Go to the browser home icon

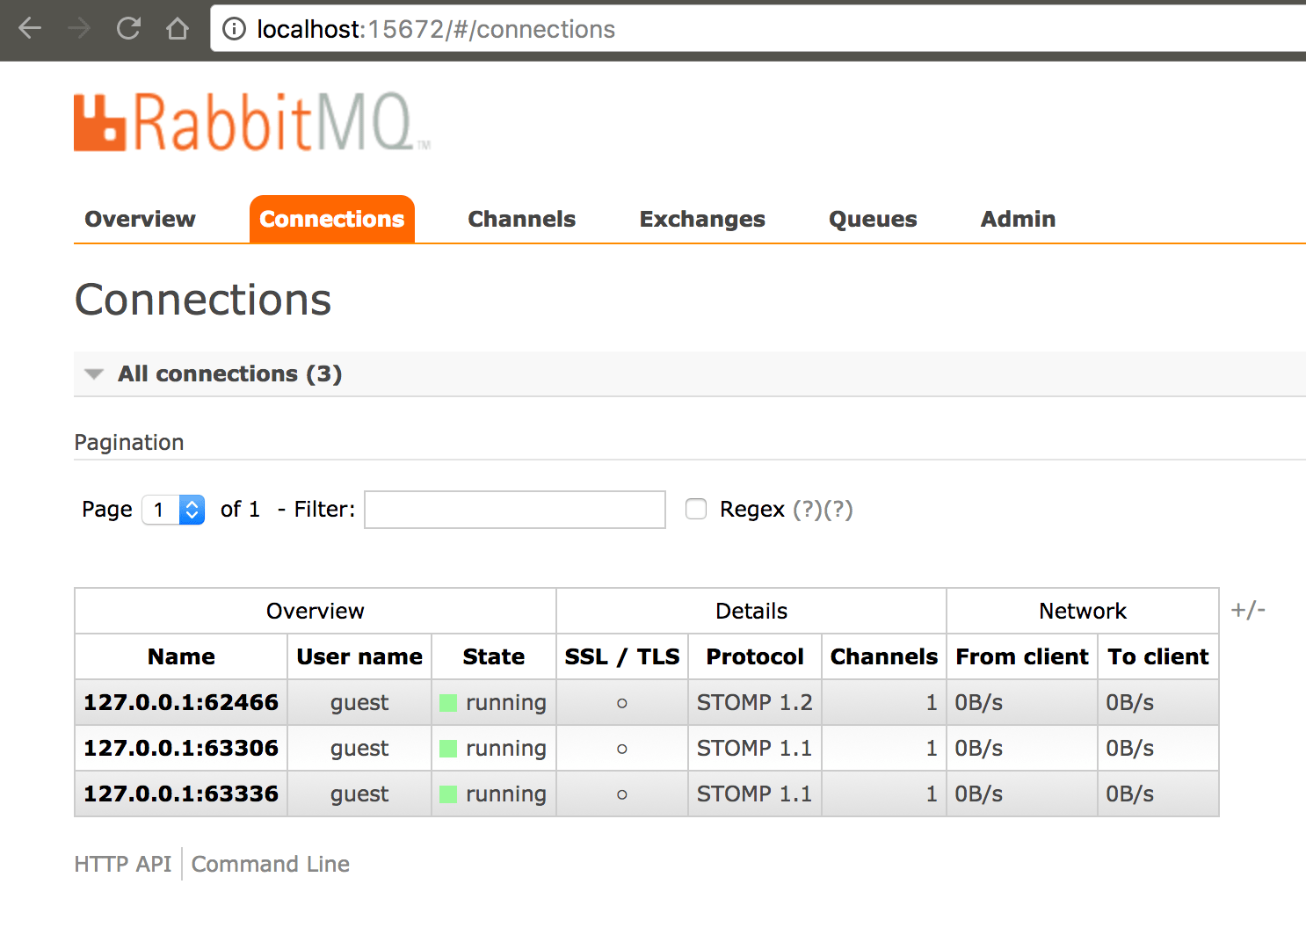click(178, 29)
